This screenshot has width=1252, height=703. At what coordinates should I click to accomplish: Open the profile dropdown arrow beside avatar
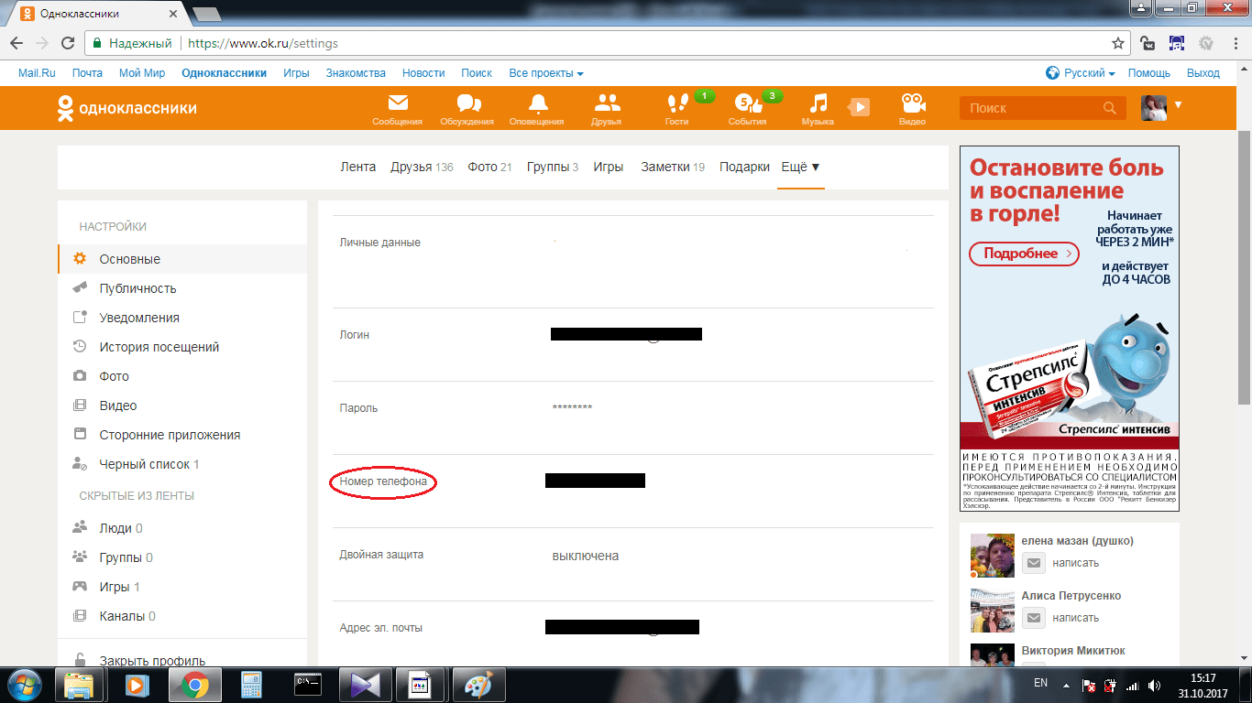pyautogui.click(x=1178, y=105)
